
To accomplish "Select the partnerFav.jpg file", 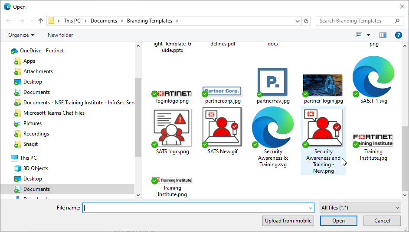I will pos(273,86).
